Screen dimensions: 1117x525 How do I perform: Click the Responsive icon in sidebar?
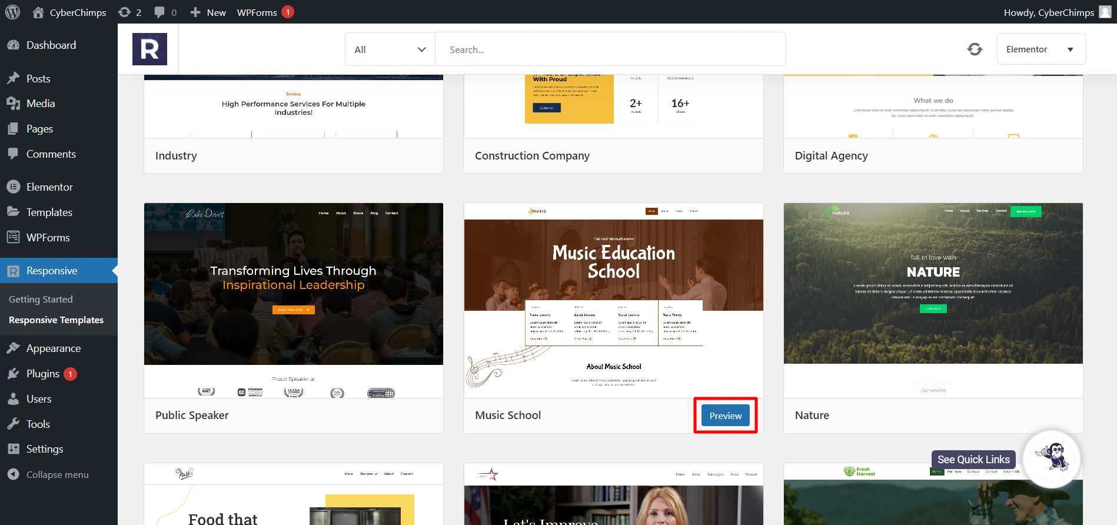13,271
